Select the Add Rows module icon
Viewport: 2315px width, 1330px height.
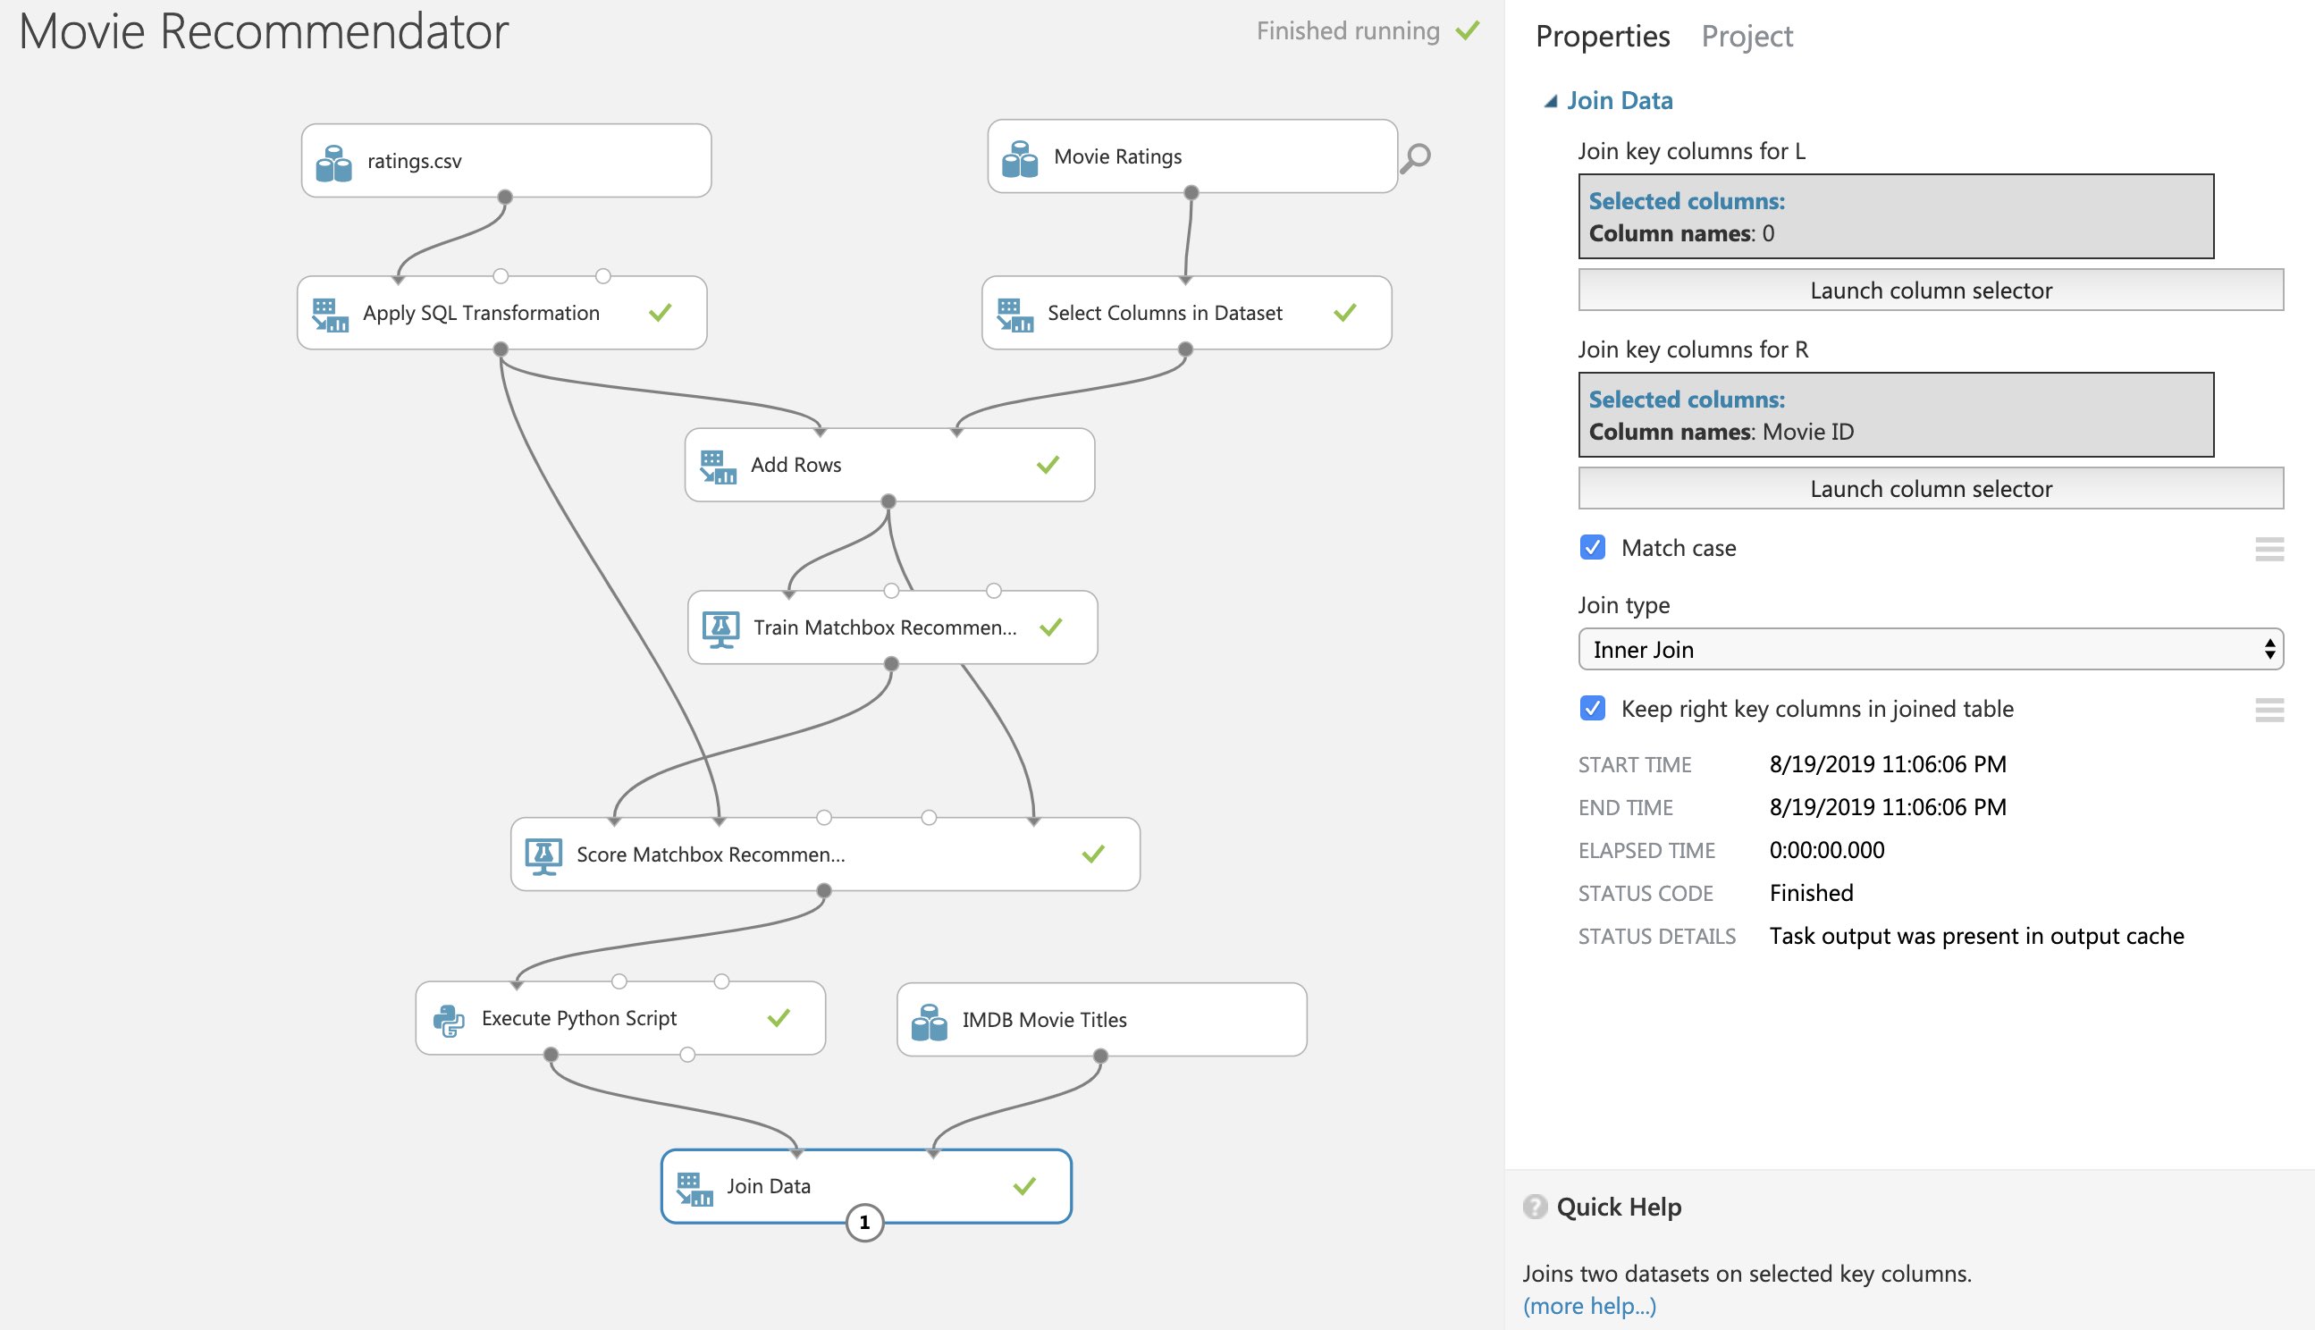click(718, 466)
